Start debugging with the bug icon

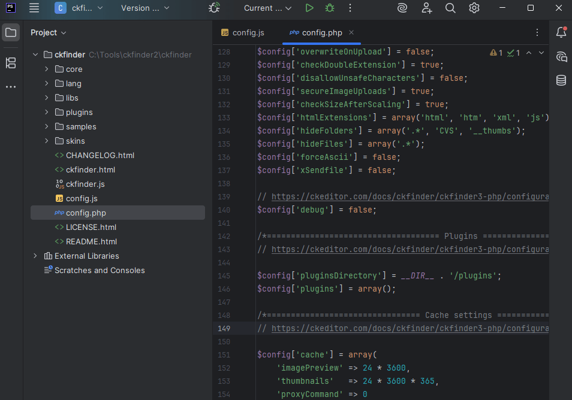(x=330, y=8)
